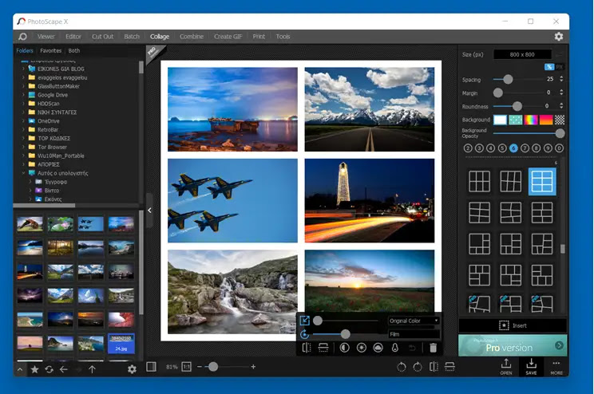
Task: Open the Original Color dropdown
Action: 414,321
